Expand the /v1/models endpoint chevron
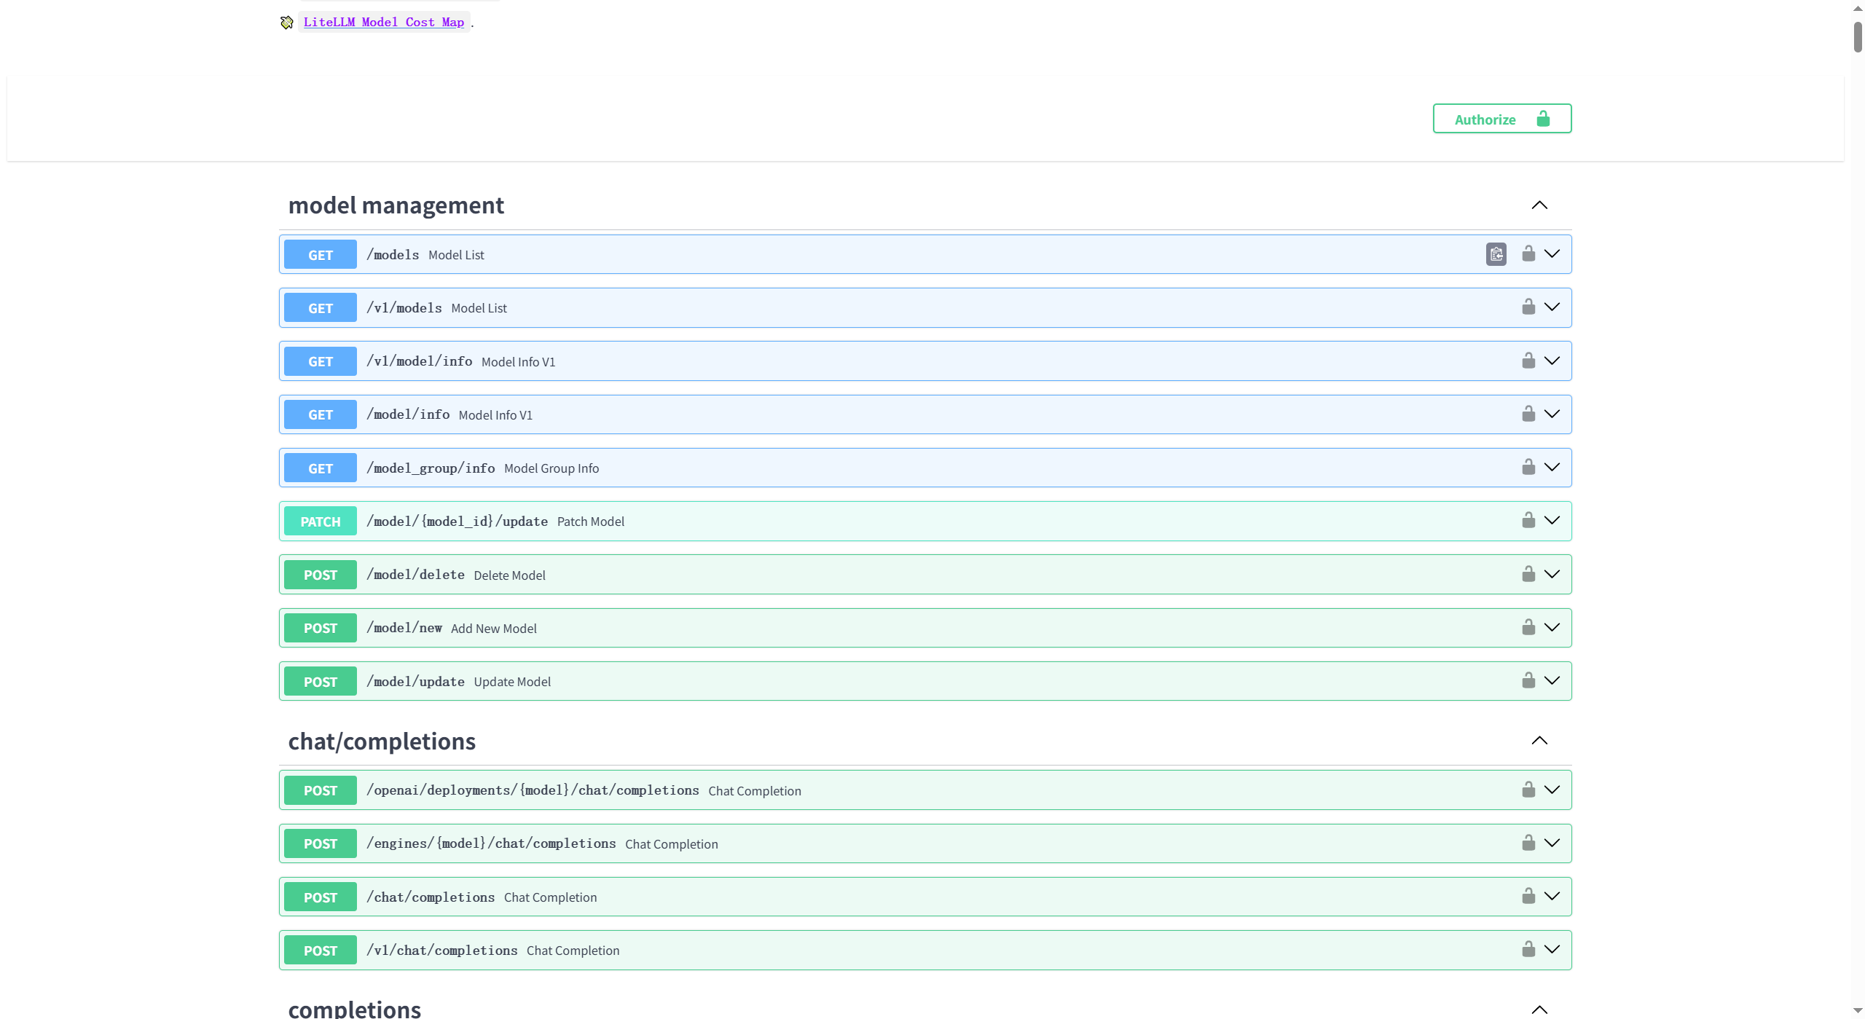This screenshot has height=1019, width=1865. point(1552,307)
